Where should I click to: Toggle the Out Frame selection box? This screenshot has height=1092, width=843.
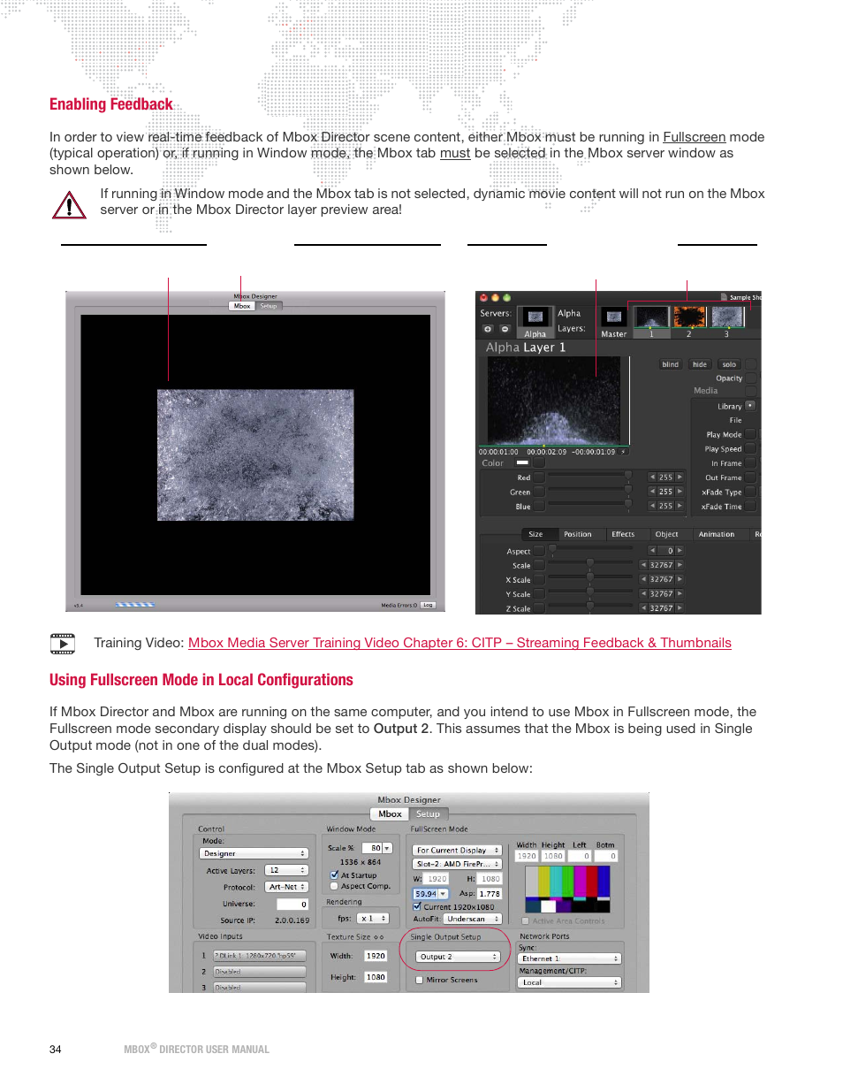point(750,477)
